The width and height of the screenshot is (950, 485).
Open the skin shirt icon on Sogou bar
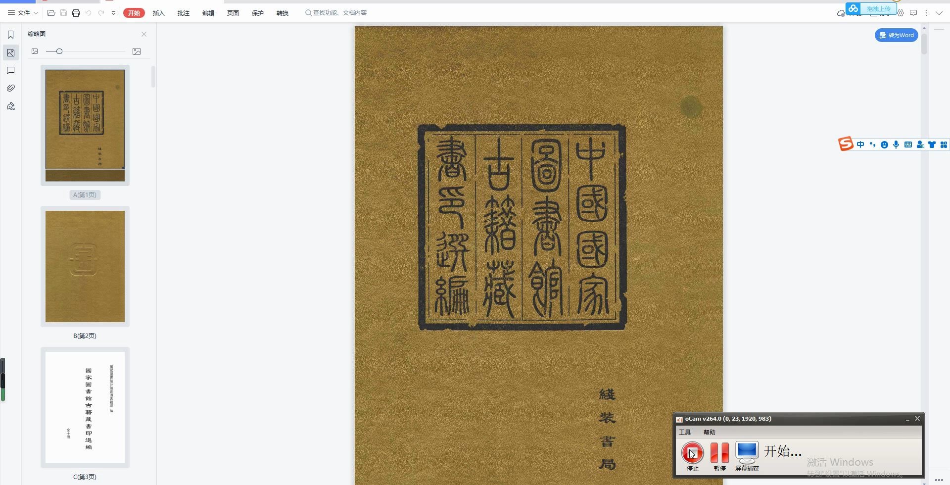pyautogui.click(x=932, y=145)
